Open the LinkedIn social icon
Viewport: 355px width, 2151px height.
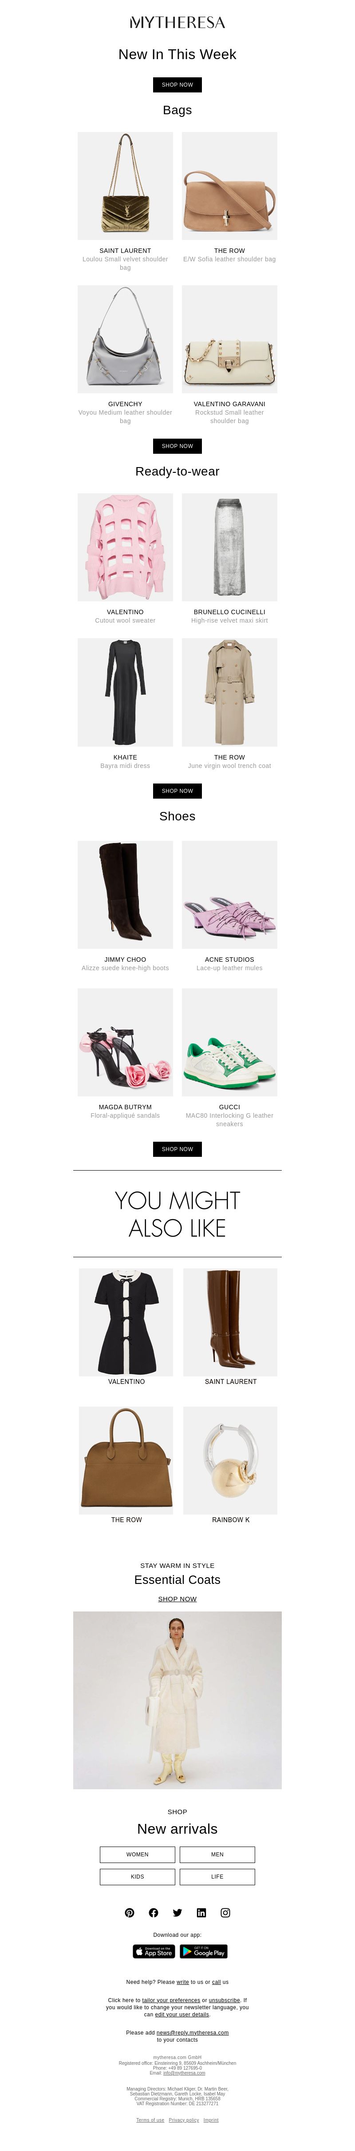pos(201,1912)
